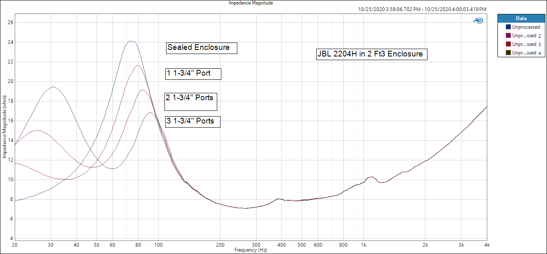Click the Unpr...ssed 4 brown swatch
Image resolution: width=547 pixels, height=254 pixels.
click(x=508, y=53)
